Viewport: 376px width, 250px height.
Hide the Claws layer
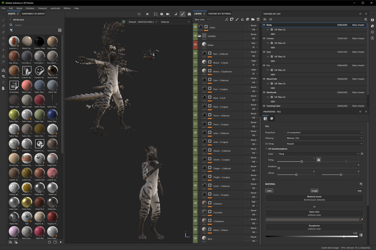coord(195,27)
